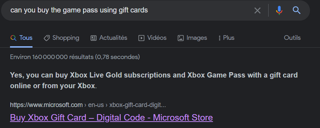Image resolution: width=320 pixels, height=128 pixels.
Task: Clear the search query with the X icon
Action: coord(257,10)
